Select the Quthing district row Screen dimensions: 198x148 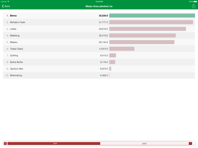point(99,56)
